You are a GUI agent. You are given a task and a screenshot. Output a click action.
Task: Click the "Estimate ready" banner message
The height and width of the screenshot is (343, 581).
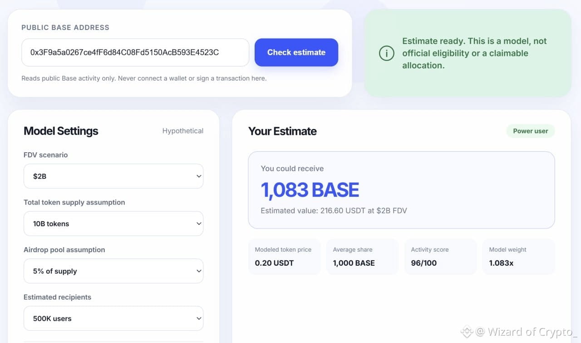click(474, 53)
